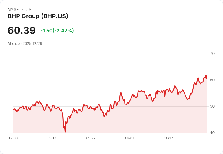The image size is (223, 154).
Task: Click the 60.39 closing price
Action: click(x=22, y=30)
